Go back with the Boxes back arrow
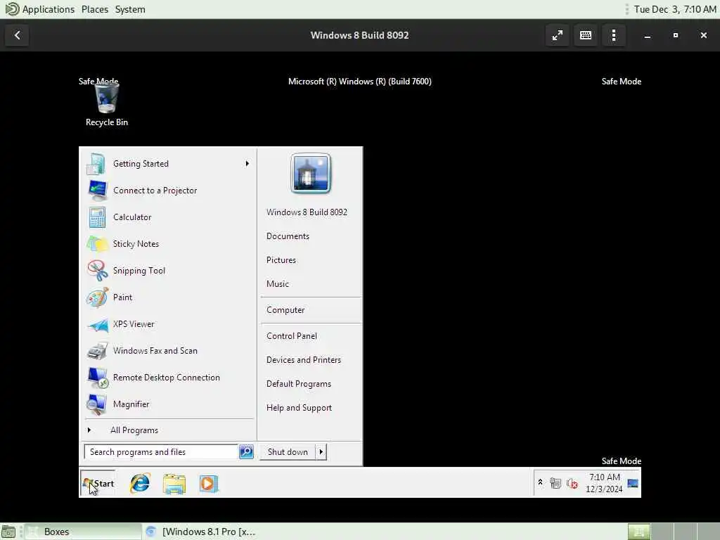 point(17,35)
